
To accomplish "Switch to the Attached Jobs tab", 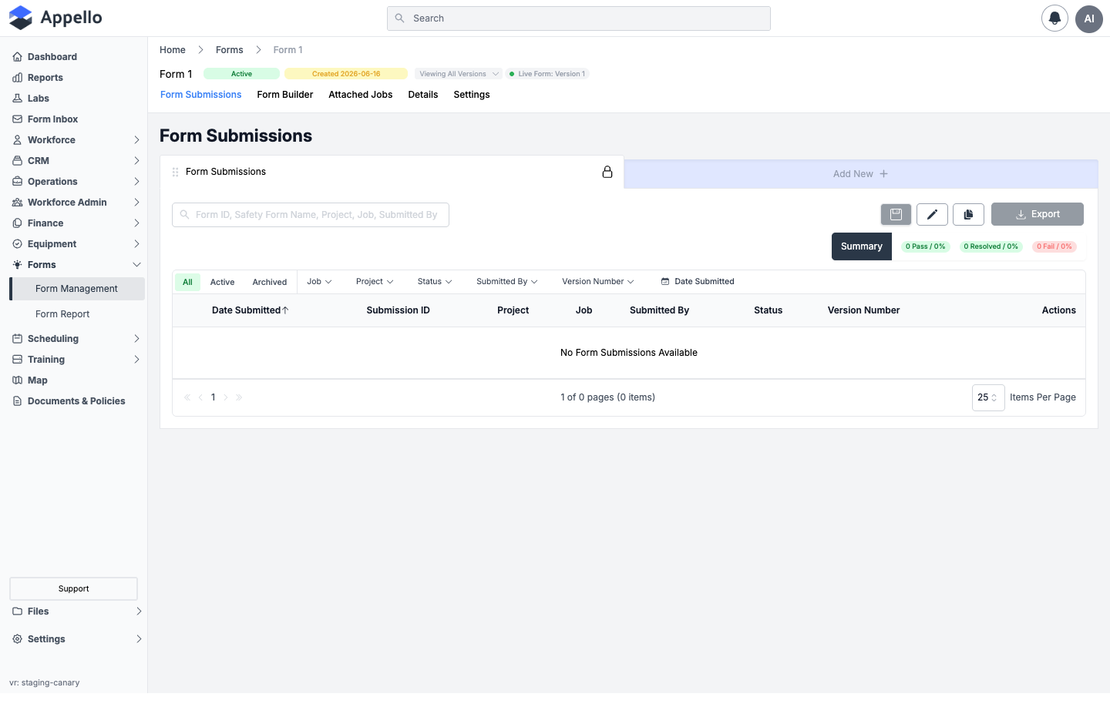I will pos(361,95).
